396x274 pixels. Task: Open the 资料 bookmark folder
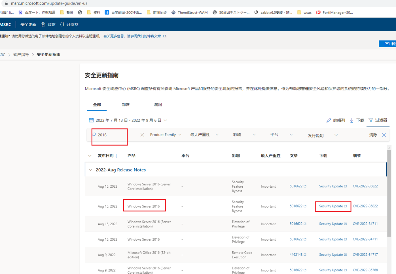[94, 12]
